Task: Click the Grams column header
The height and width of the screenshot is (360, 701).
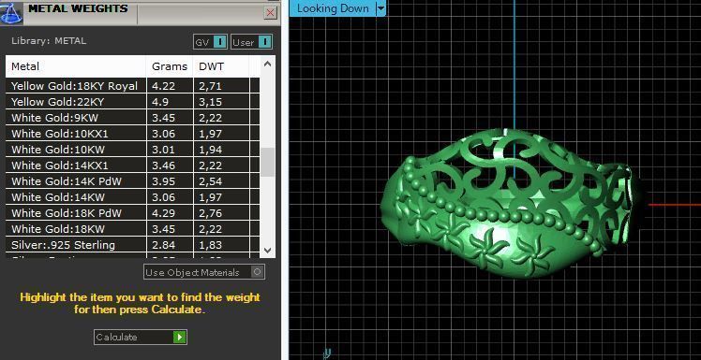Action: [x=170, y=66]
